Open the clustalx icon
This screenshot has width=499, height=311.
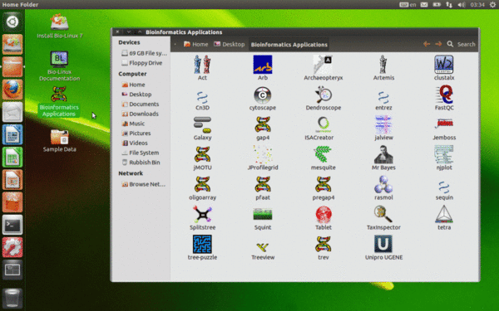(x=444, y=65)
